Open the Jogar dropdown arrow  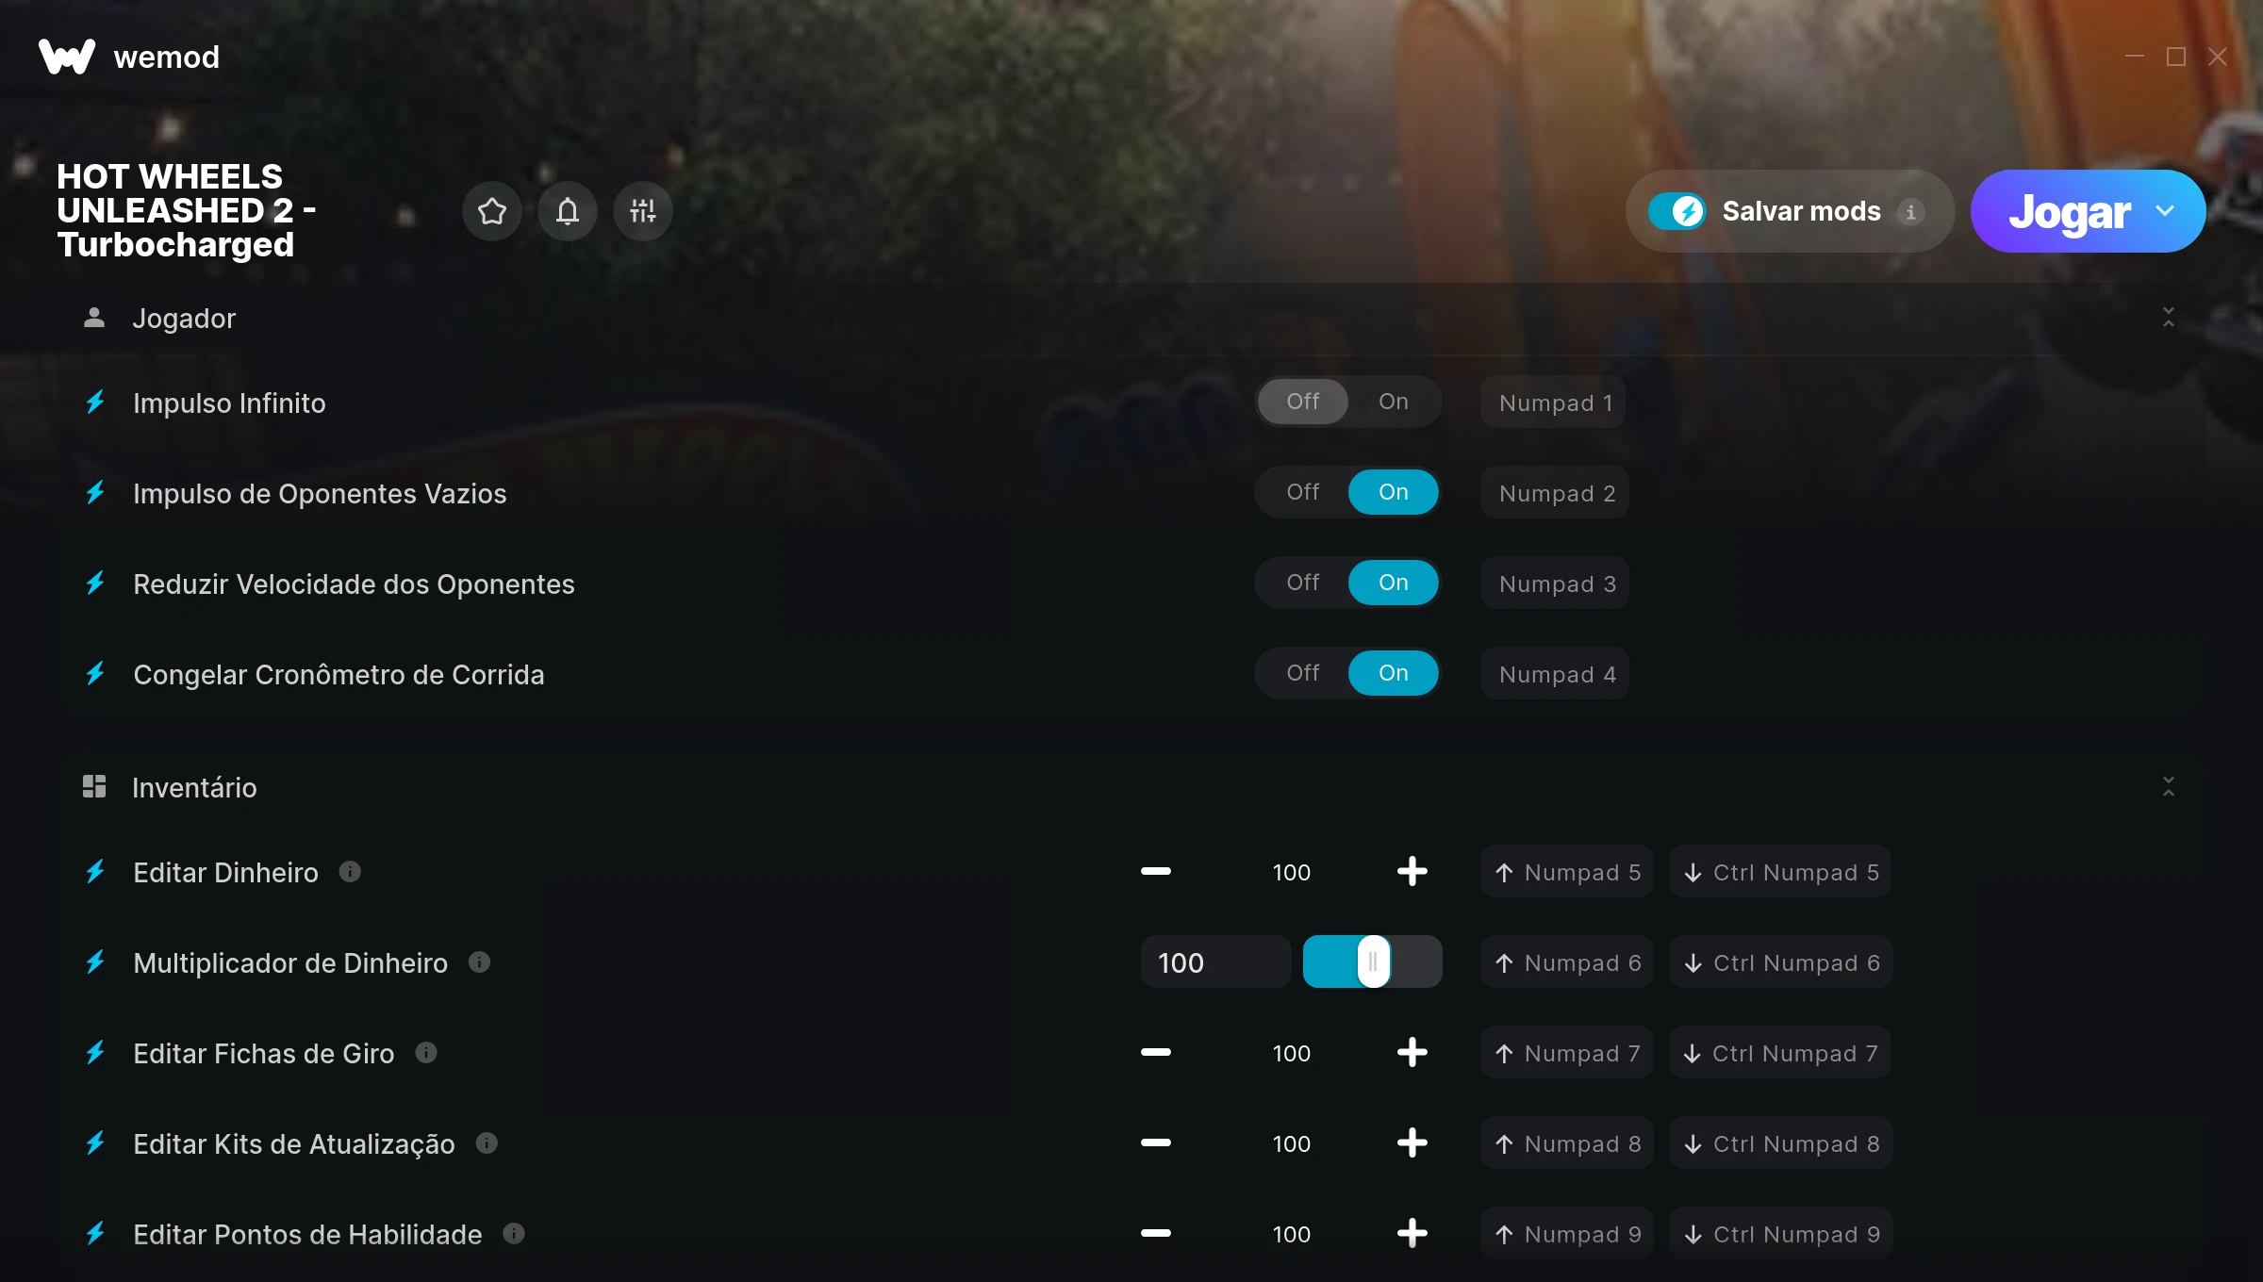click(x=2165, y=211)
